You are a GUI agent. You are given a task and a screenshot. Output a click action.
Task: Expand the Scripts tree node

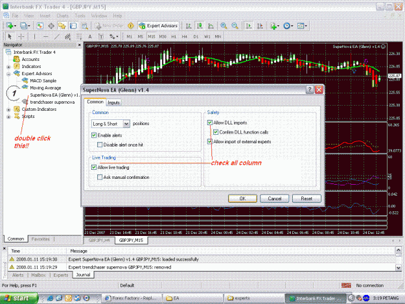coord(8,117)
